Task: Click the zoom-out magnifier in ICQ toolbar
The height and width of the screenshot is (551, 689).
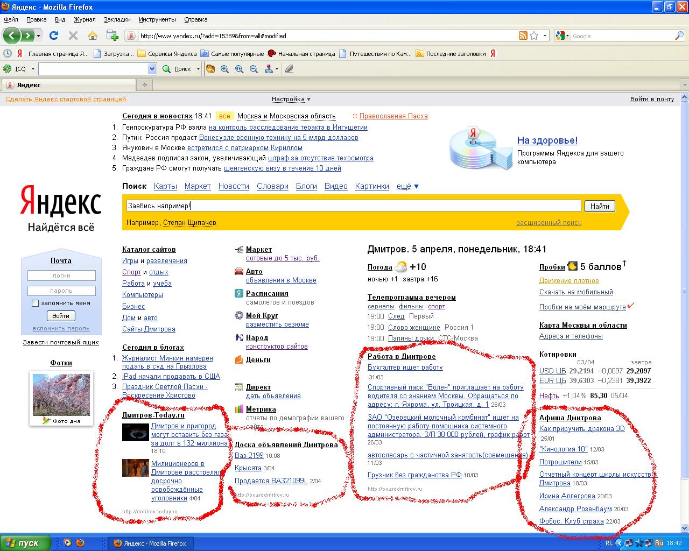Action: click(x=254, y=69)
